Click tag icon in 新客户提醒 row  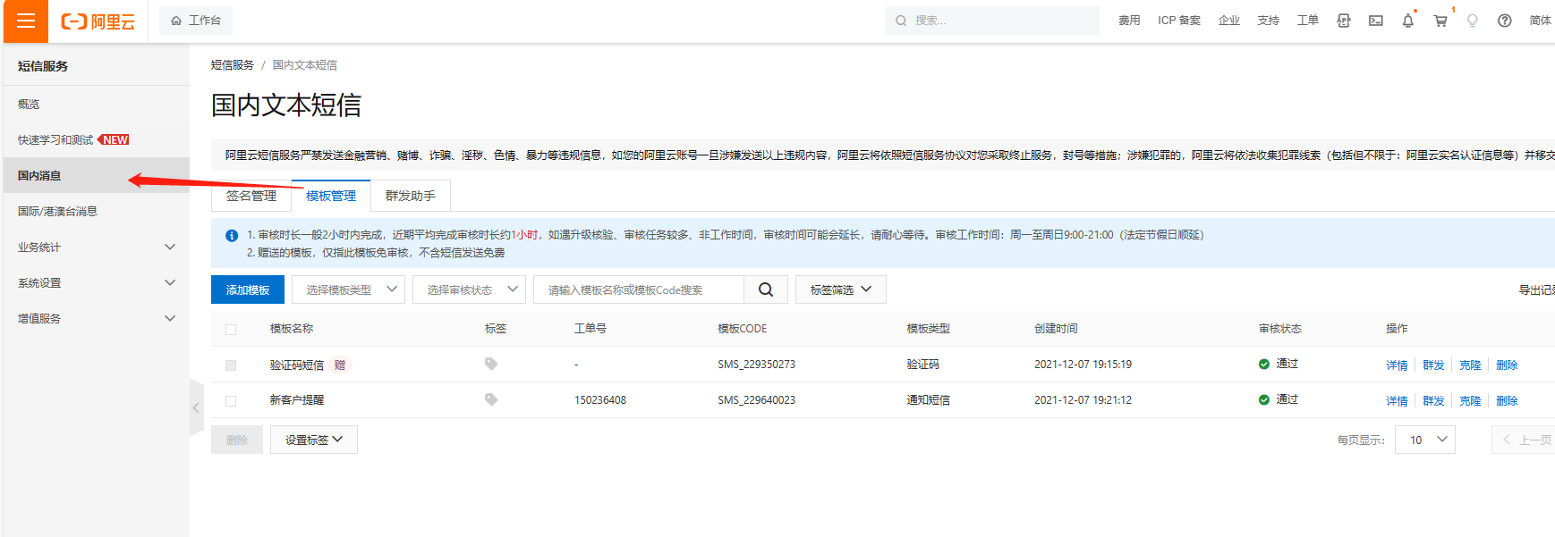[x=491, y=399]
